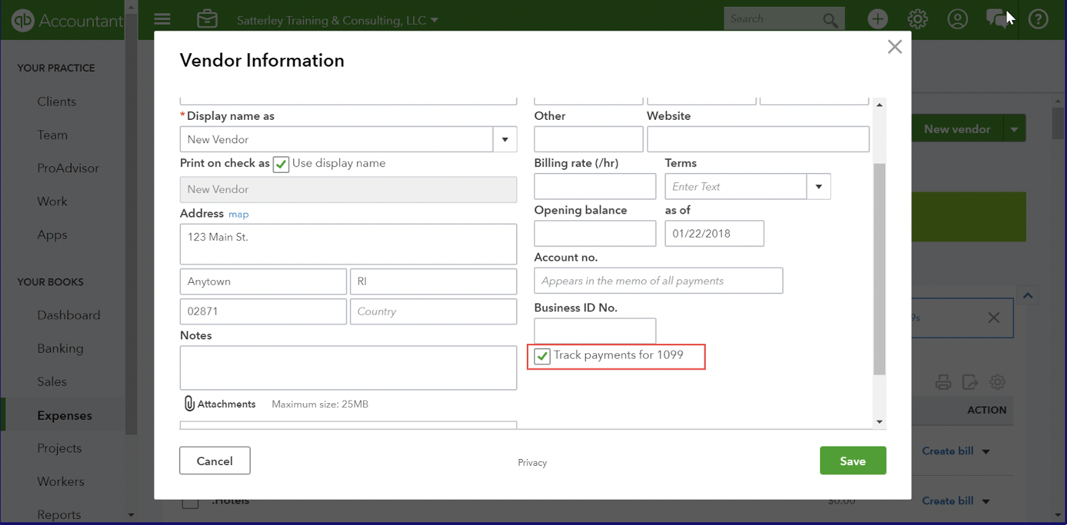Cancel the Vendor Information dialog

pos(215,460)
